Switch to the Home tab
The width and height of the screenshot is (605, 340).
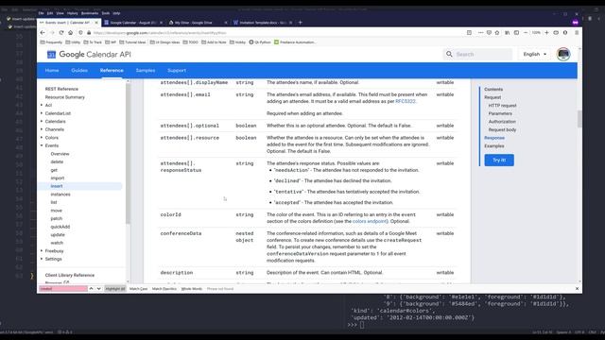click(x=52, y=71)
